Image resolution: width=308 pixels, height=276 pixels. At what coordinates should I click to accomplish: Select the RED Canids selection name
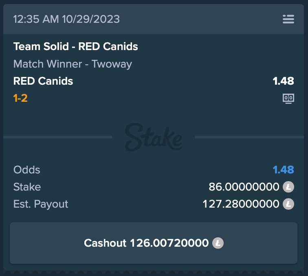coord(43,81)
